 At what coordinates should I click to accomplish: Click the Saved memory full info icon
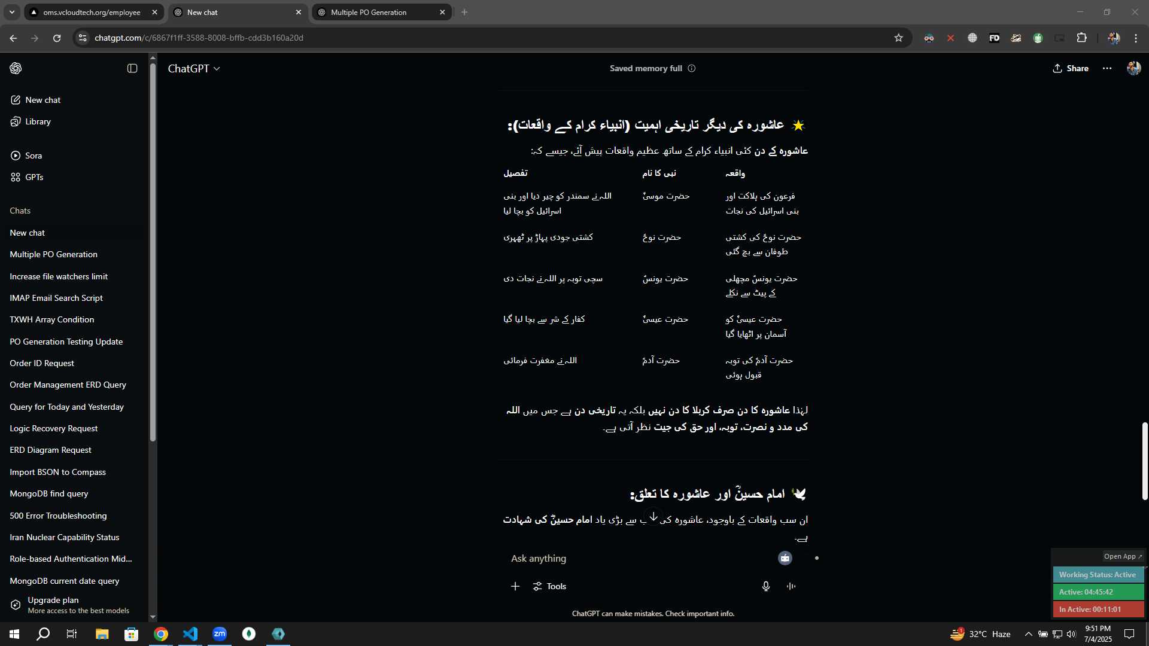[x=692, y=68]
